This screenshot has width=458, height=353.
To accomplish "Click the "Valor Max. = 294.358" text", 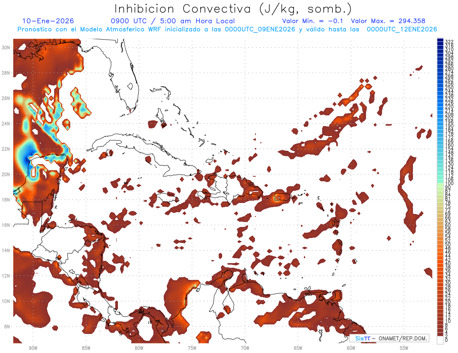I will click(388, 21).
